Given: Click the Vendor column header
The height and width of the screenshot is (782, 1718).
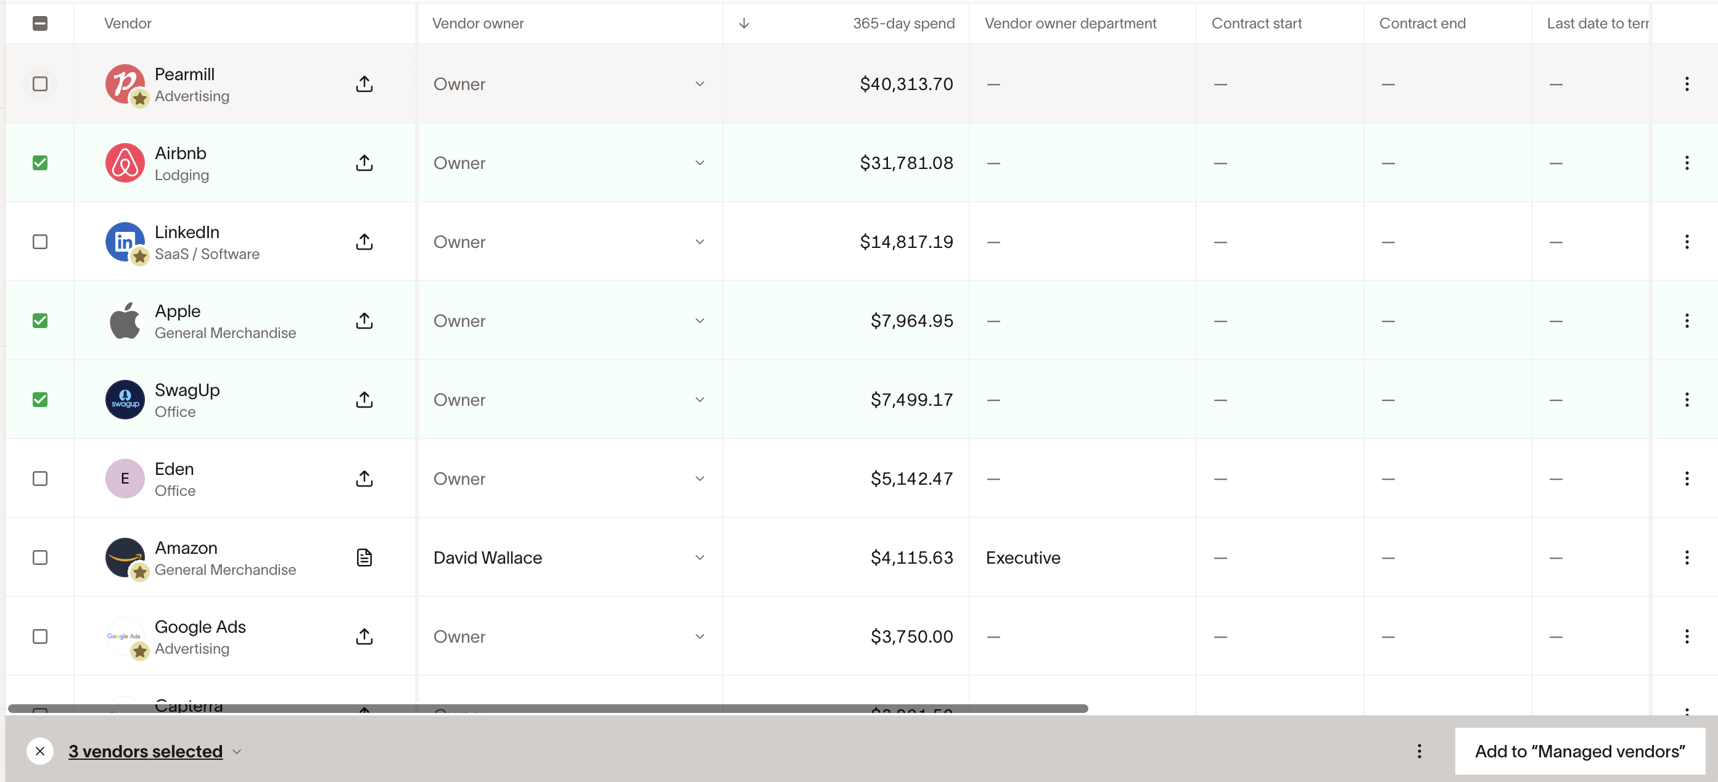Looking at the screenshot, I should point(128,23).
